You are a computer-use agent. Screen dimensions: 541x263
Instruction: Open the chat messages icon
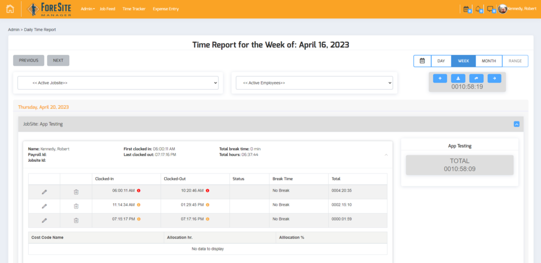pos(490,9)
